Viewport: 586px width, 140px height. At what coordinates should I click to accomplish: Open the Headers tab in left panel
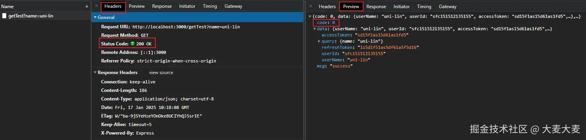point(113,6)
